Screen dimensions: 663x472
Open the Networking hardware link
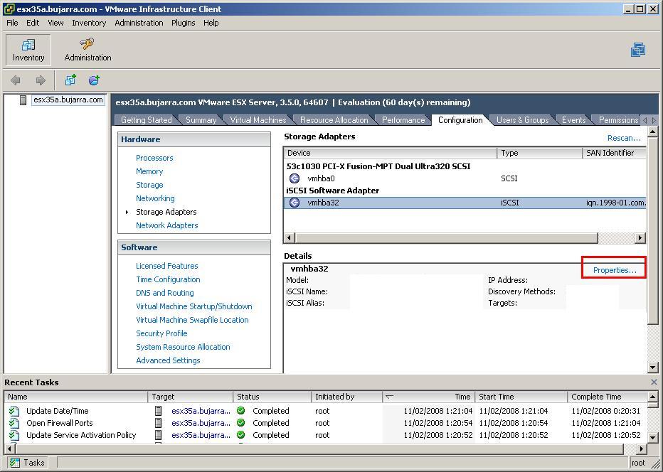(155, 198)
